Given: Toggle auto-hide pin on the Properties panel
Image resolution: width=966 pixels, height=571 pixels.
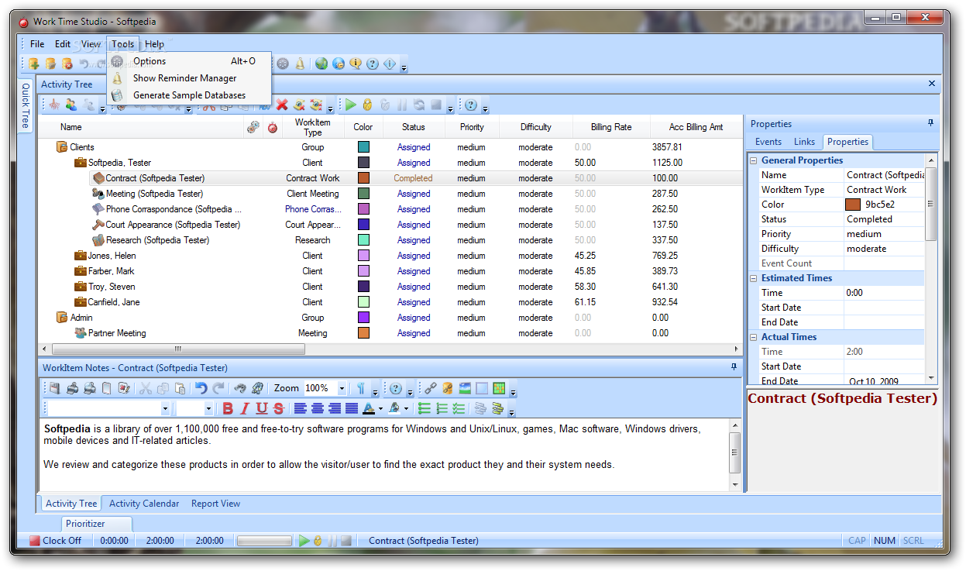Looking at the screenshot, I should (930, 123).
